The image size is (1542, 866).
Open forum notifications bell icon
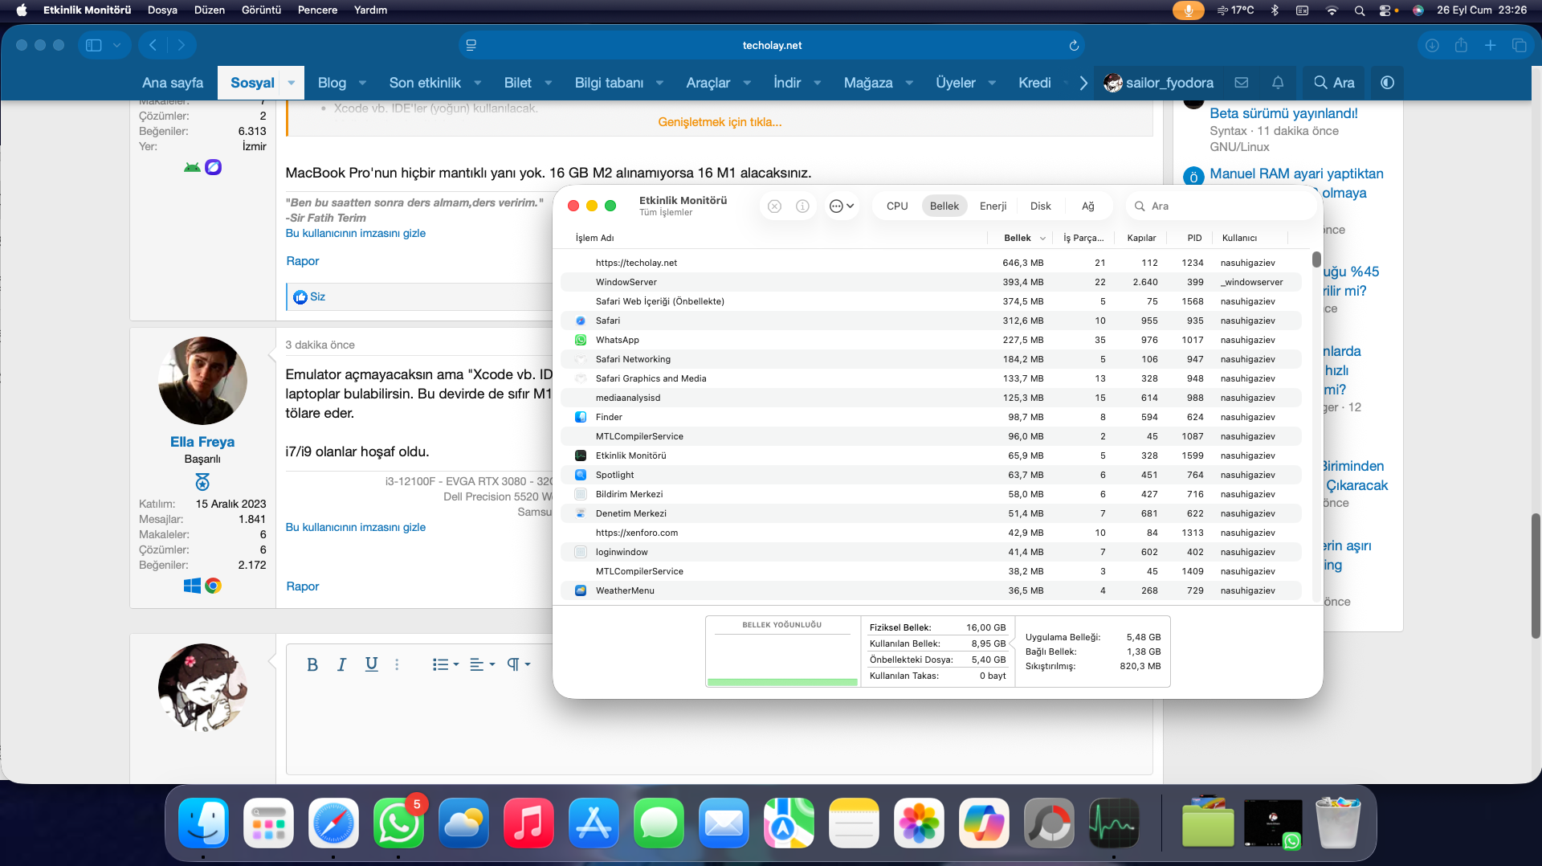1278,83
